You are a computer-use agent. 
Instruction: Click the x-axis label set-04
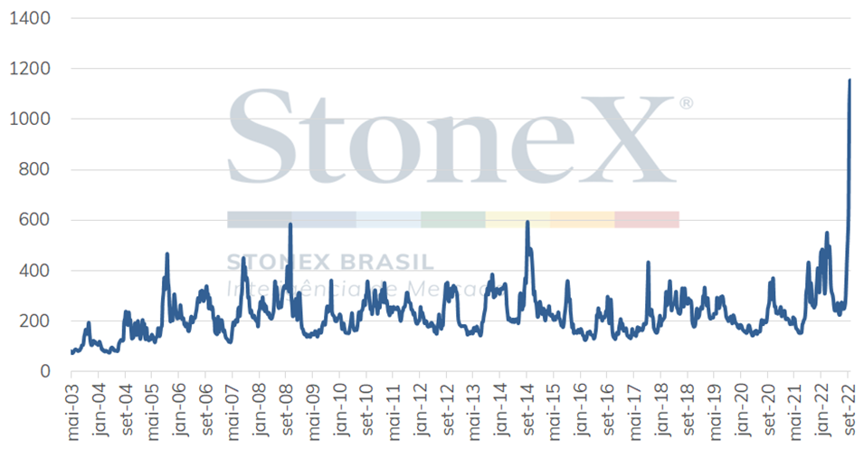click(126, 409)
